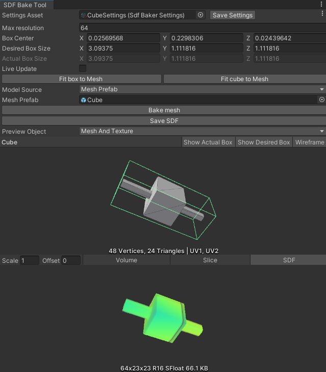Select the SDF Bake Tool tab

25,5
